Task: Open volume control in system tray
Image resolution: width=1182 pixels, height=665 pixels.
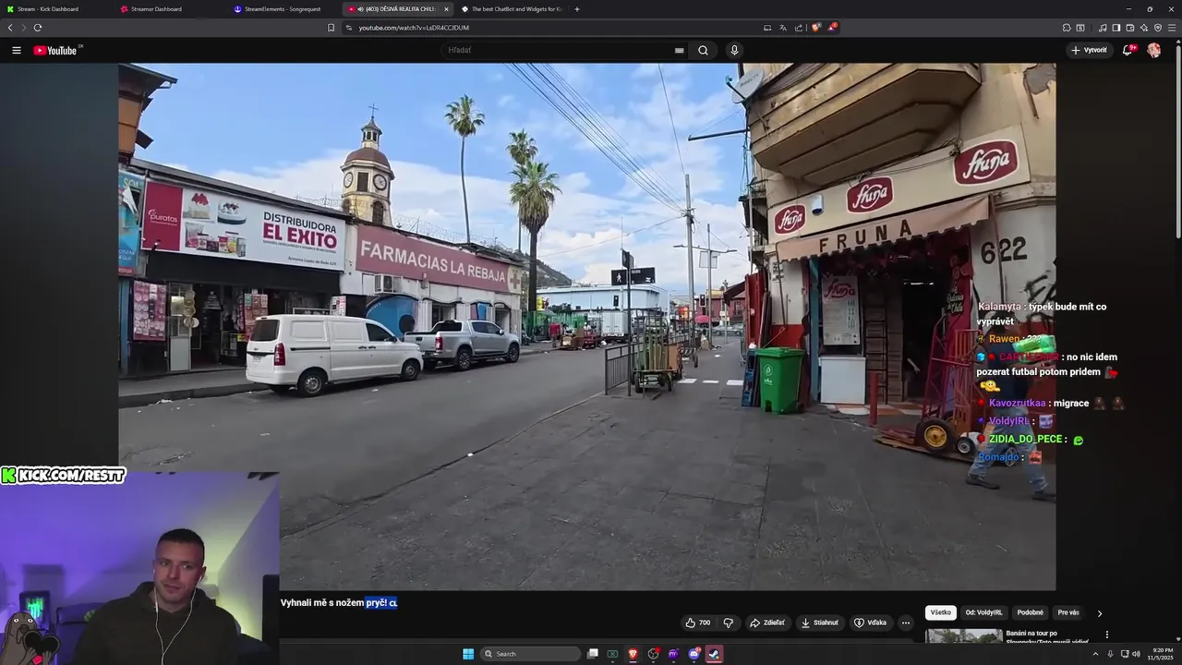Action: [x=1136, y=654]
